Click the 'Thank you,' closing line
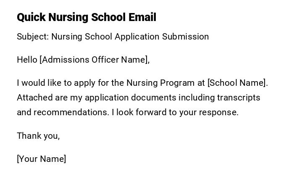294x185 pixels. click(38, 136)
